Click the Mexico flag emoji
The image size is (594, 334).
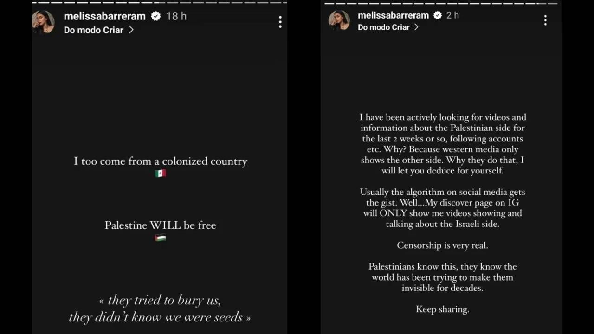click(x=160, y=173)
